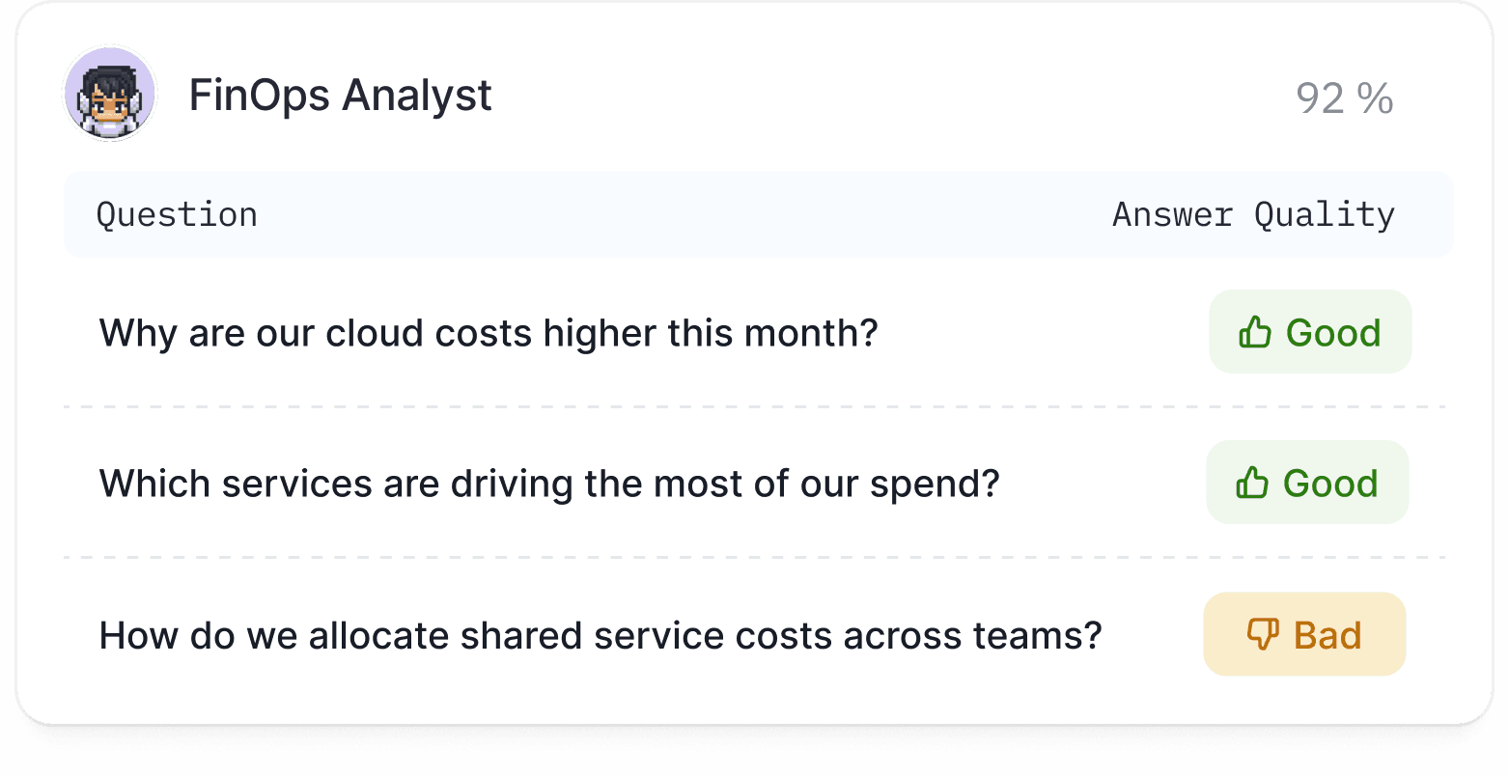The width and height of the screenshot is (1509, 776).
Task: Click thumbs-up icon for cloud costs question
Action: tap(1254, 332)
